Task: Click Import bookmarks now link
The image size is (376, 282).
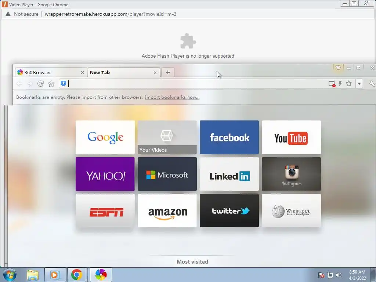Action: coord(172,97)
